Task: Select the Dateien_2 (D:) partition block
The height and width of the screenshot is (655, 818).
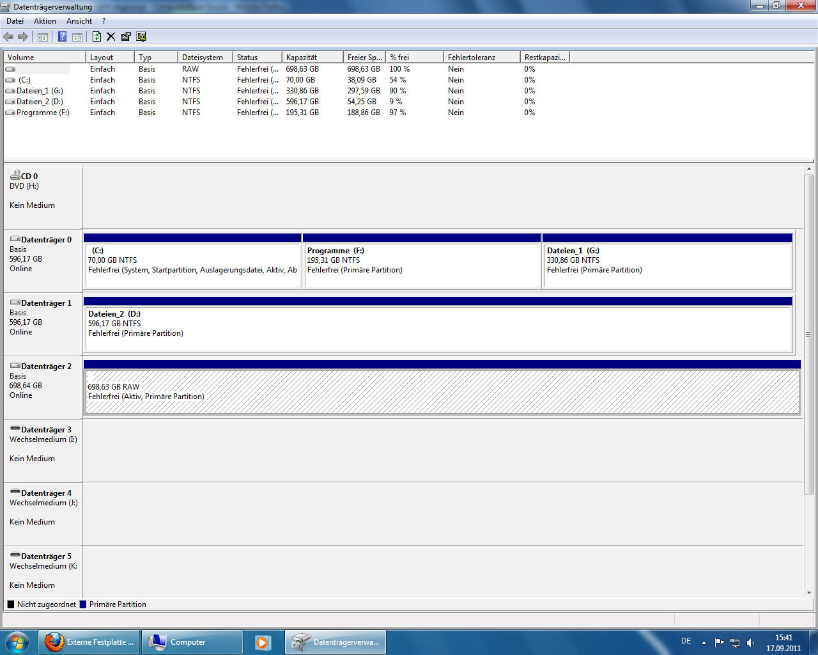Action: pos(438,324)
